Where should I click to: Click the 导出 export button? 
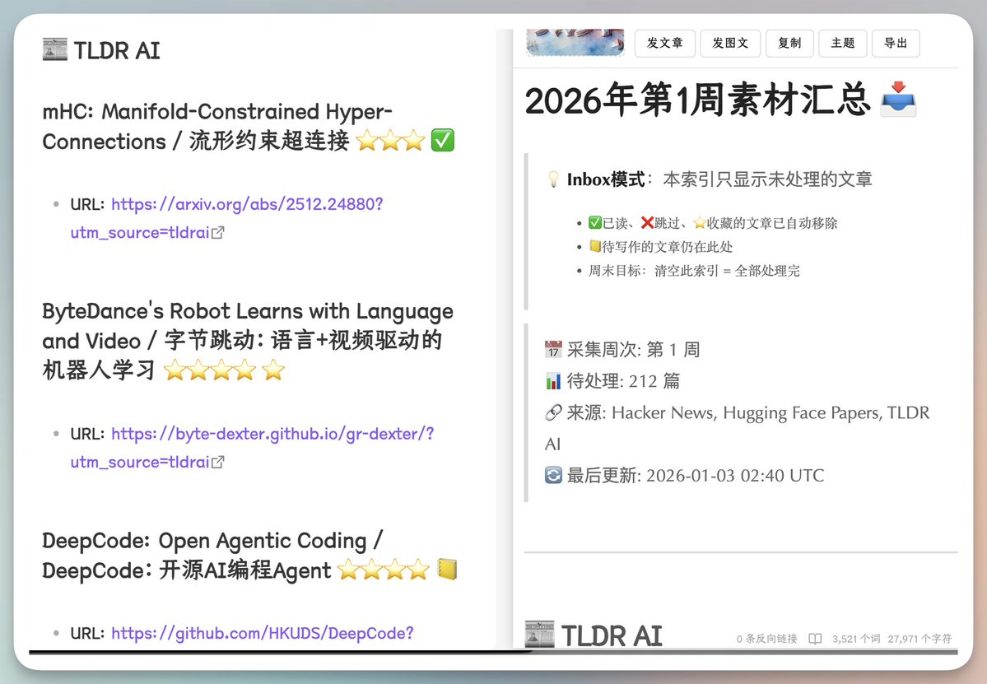pos(896,43)
